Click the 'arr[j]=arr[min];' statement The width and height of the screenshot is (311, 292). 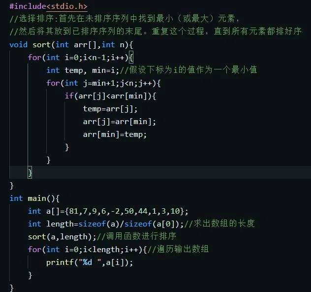point(120,122)
